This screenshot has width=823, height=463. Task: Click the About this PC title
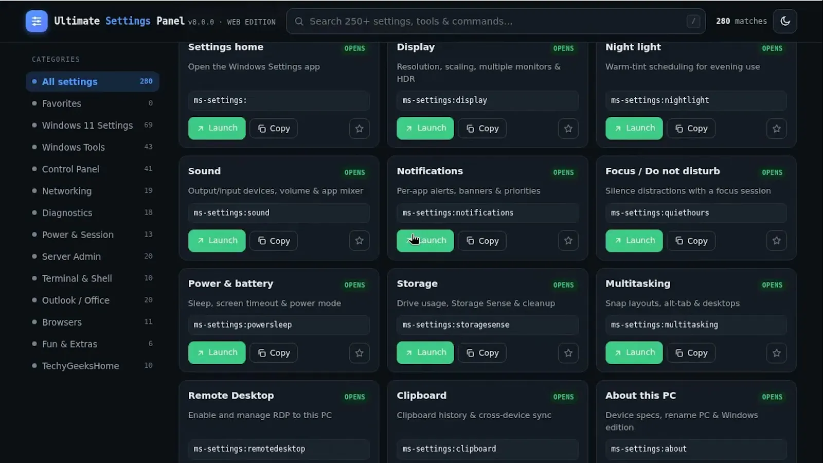pyautogui.click(x=640, y=396)
